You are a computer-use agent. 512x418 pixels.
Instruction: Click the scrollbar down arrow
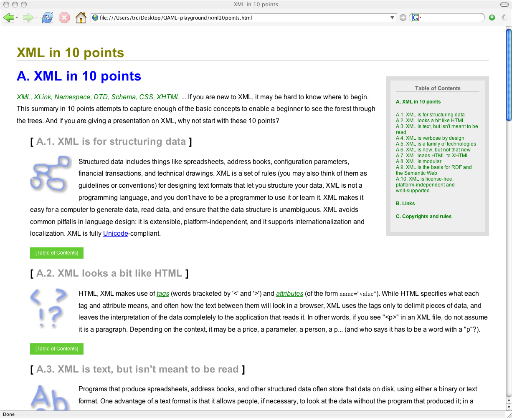pos(509,406)
